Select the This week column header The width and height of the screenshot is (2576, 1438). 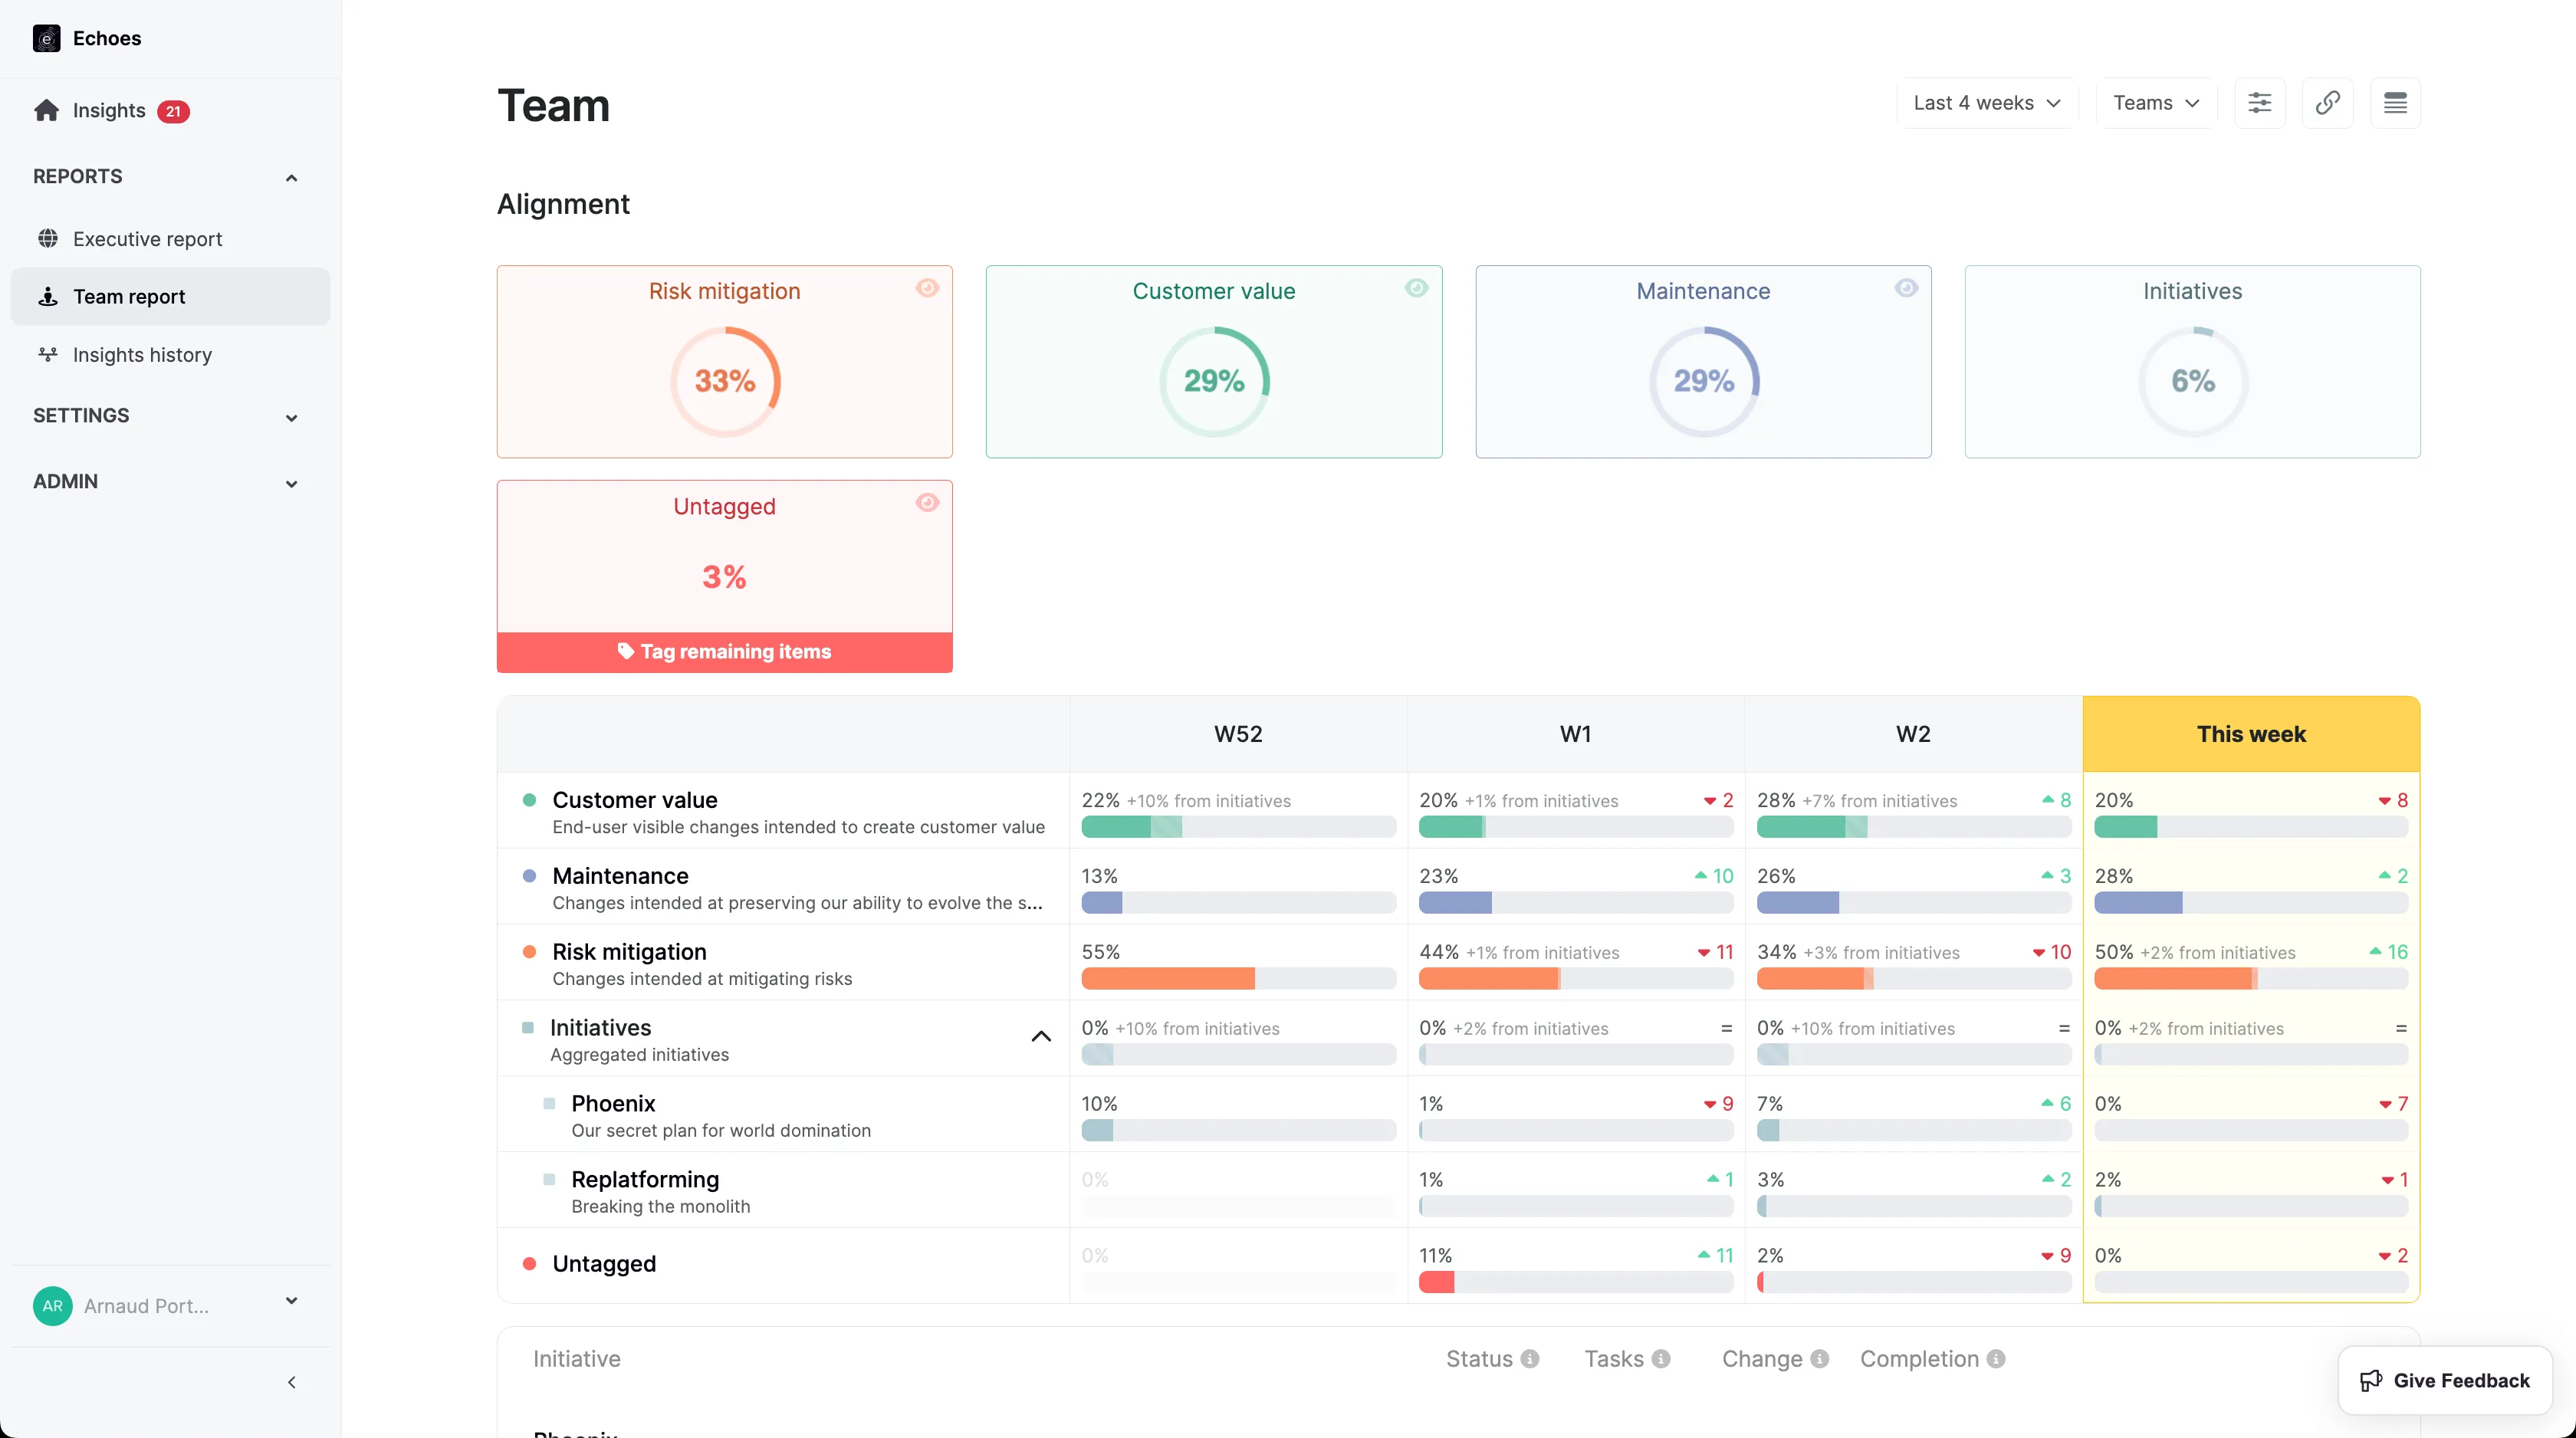(2251, 734)
